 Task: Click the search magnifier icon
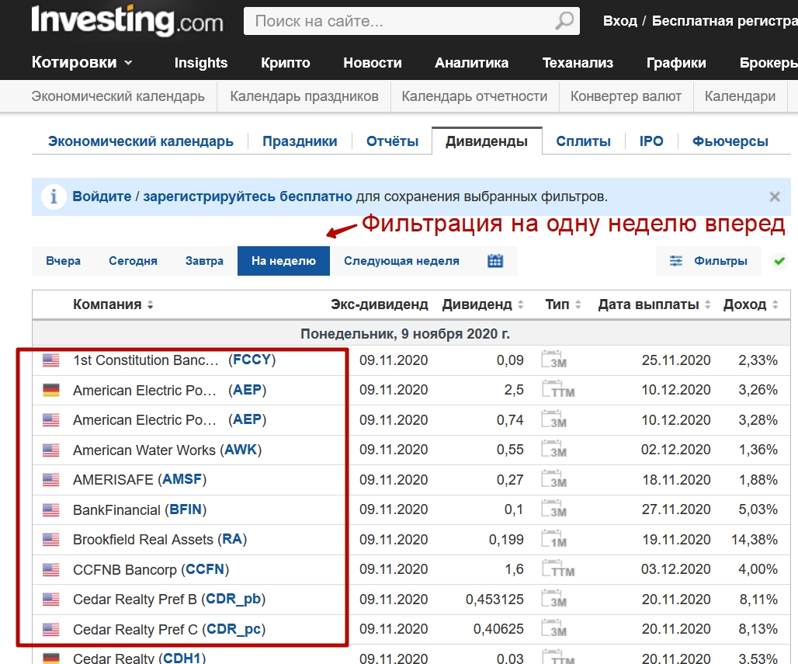point(565,21)
